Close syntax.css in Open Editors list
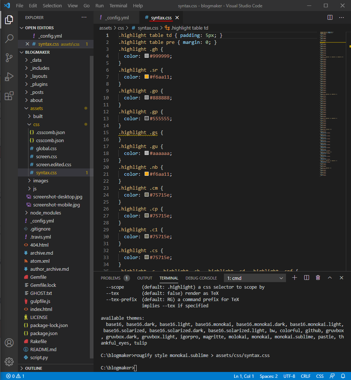The image size is (351, 380). point(27,44)
